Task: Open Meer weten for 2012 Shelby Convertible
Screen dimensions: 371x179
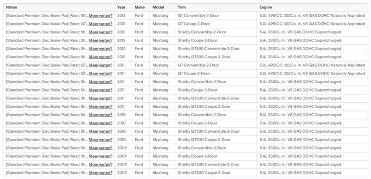Action: point(101,32)
